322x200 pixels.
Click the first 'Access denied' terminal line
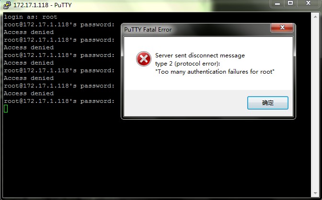coord(29,32)
